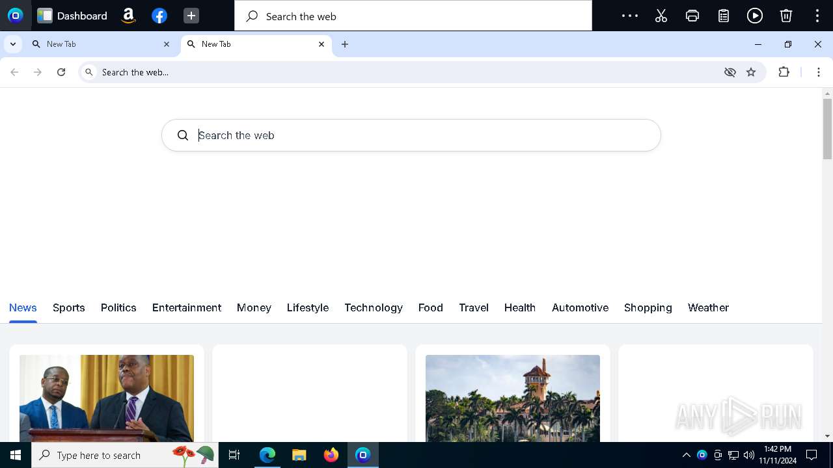Screen dimensions: 833x468
Task: Click the Wave browser logo icon
Action: [16, 16]
